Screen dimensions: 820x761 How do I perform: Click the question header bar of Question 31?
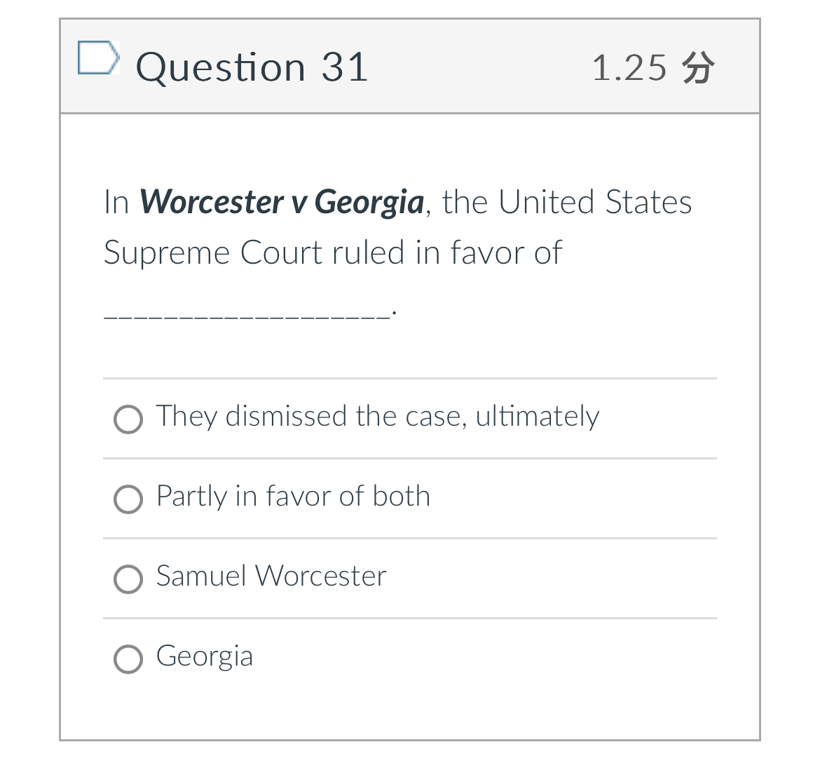pyautogui.click(x=409, y=65)
